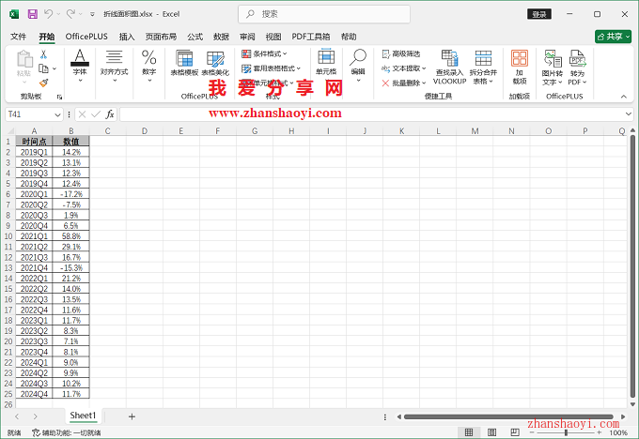639x439 pixels.
Task: Select cell containing 2020Q1
Action: click(34, 194)
